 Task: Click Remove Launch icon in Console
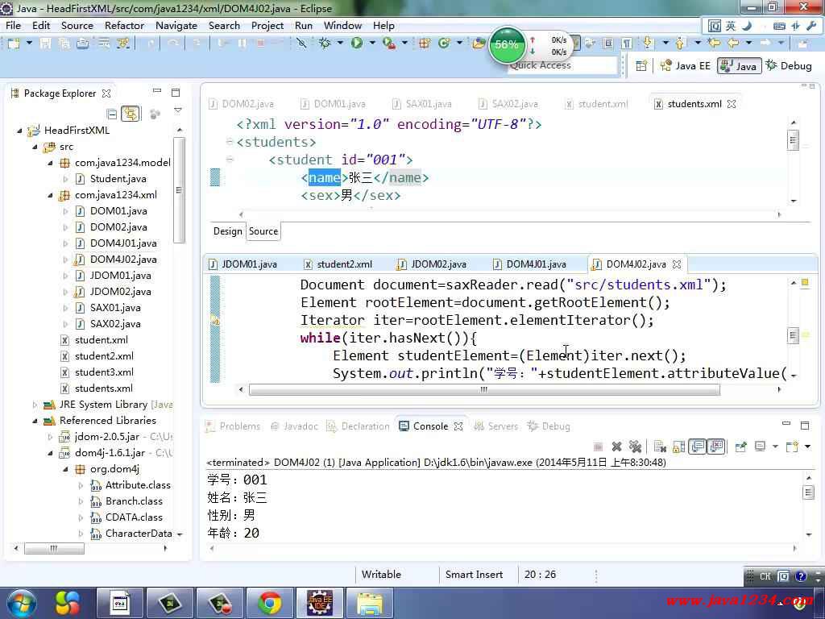(x=616, y=447)
